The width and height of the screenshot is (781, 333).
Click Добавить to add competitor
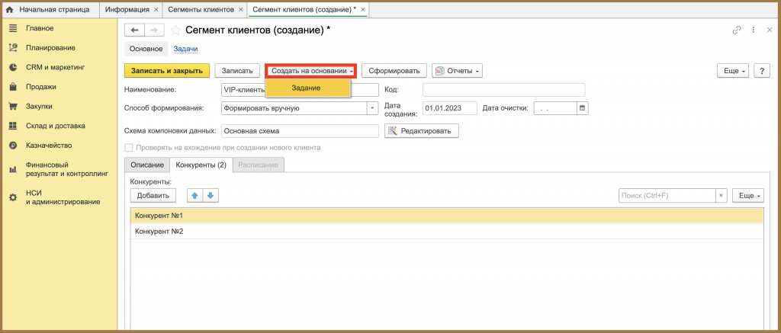[x=153, y=196]
